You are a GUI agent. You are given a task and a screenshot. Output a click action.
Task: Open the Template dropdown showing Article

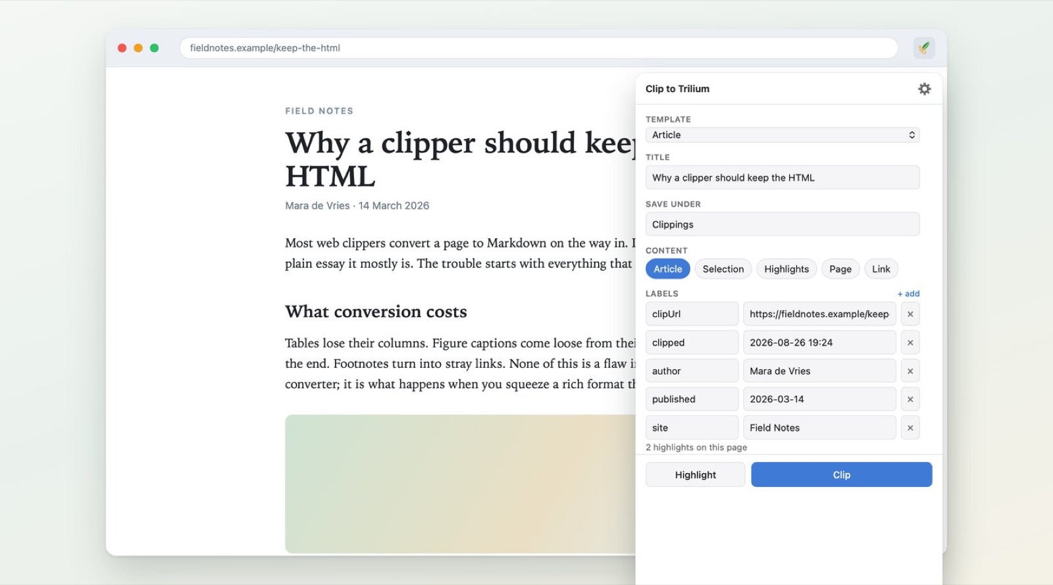(x=783, y=135)
